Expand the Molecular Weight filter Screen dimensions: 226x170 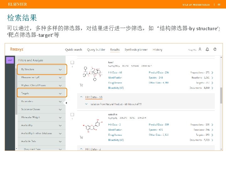(x=60, y=117)
